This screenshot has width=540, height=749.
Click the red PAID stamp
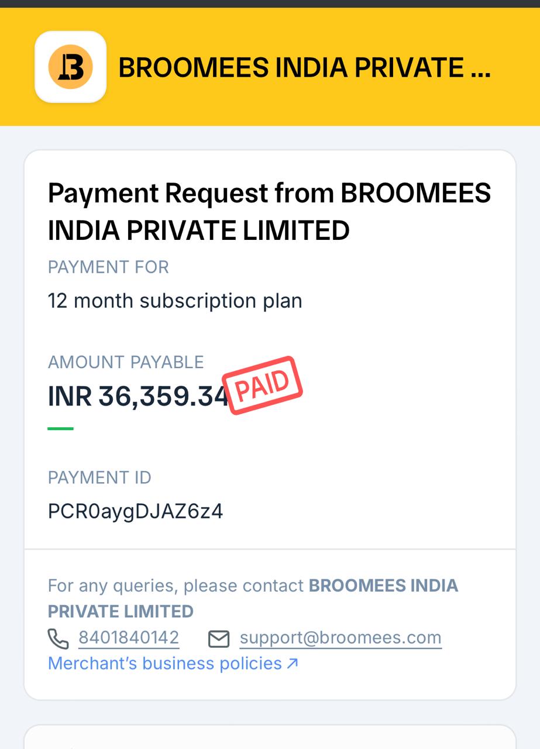[263, 385]
